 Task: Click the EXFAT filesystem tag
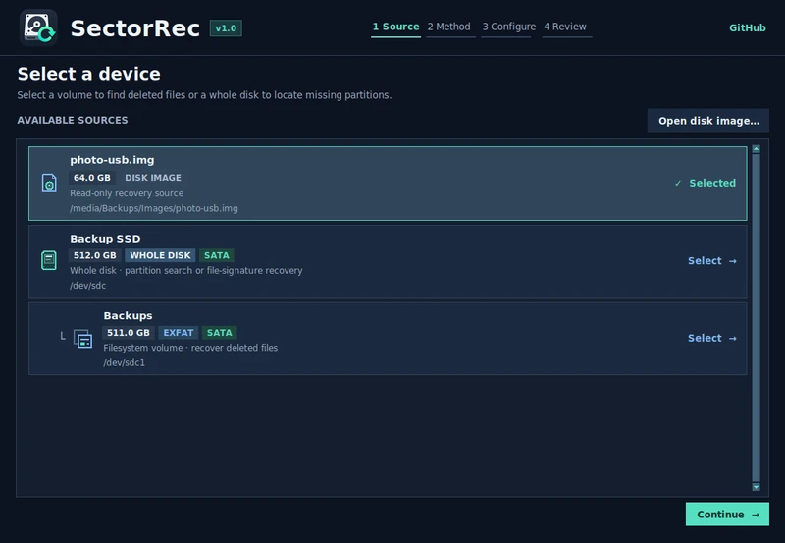[x=179, y=333]
